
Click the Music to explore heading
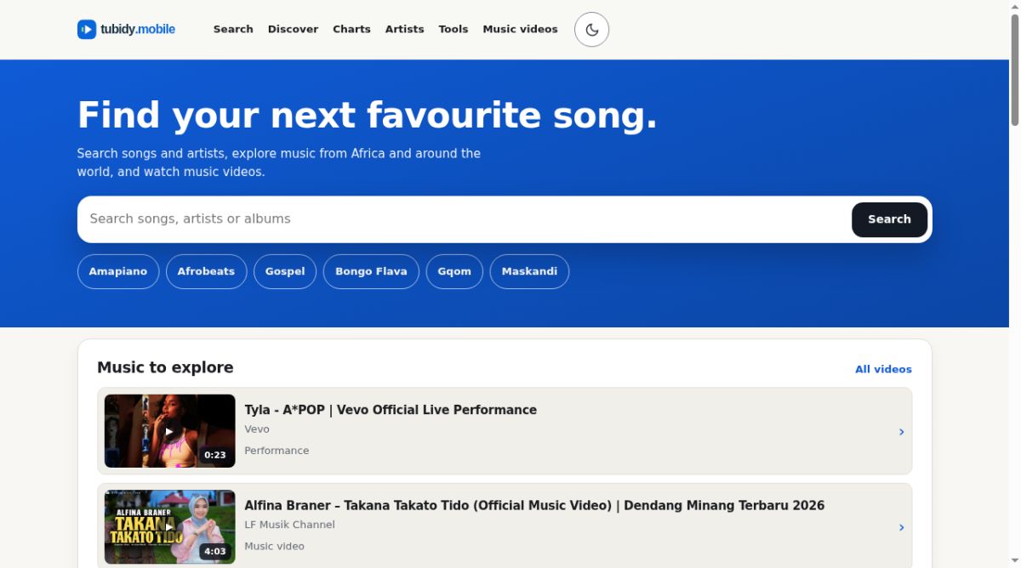(x=165, y=367)
